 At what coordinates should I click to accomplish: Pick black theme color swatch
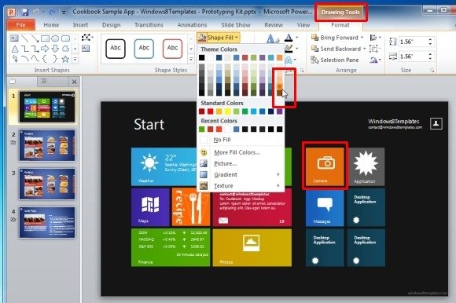[x=201, y=58]
